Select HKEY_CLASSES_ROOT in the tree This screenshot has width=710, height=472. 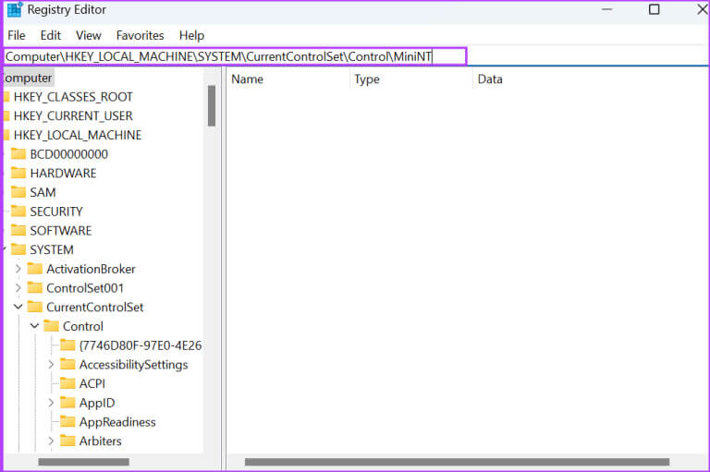coord(73,97)
